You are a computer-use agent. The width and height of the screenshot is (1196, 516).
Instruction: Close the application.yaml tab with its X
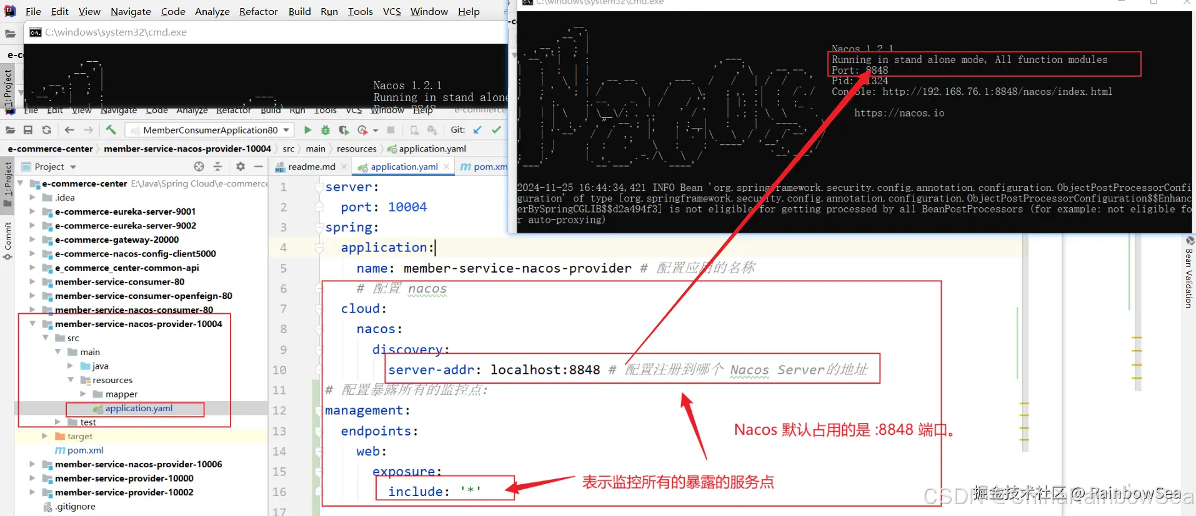pyautogui.click(x=446, y=167)
